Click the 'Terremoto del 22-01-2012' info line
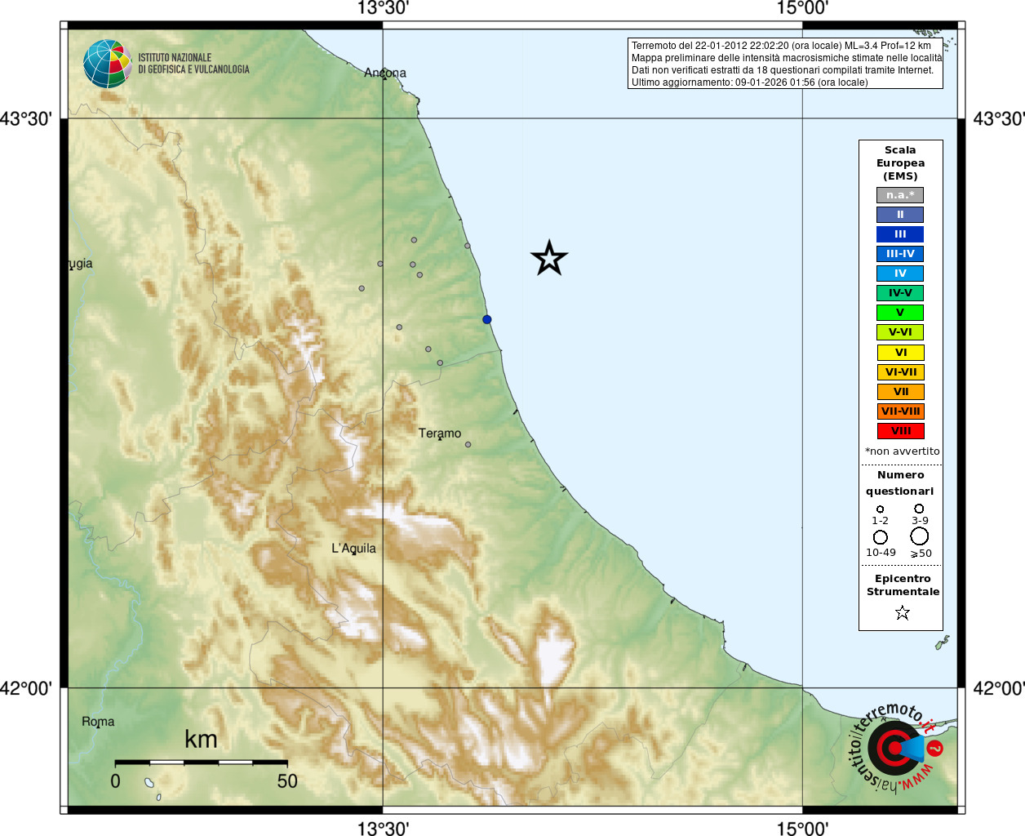 tap(781, 46)
